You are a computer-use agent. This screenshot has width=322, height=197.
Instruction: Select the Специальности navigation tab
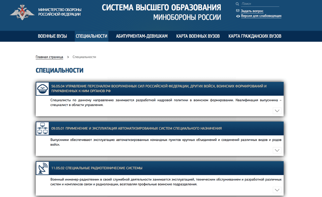[91, 36]
